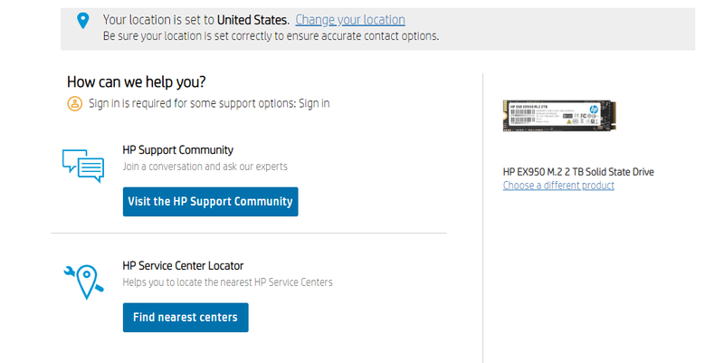Viewport: 724px width, 363px height.
Task: Click the HP EX950 M.2 2 TB product name
Action: (x=577, y=172)
